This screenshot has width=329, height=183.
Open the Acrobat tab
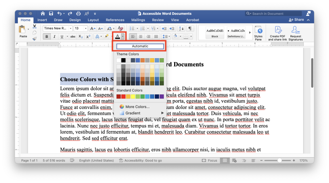(193, 20)
